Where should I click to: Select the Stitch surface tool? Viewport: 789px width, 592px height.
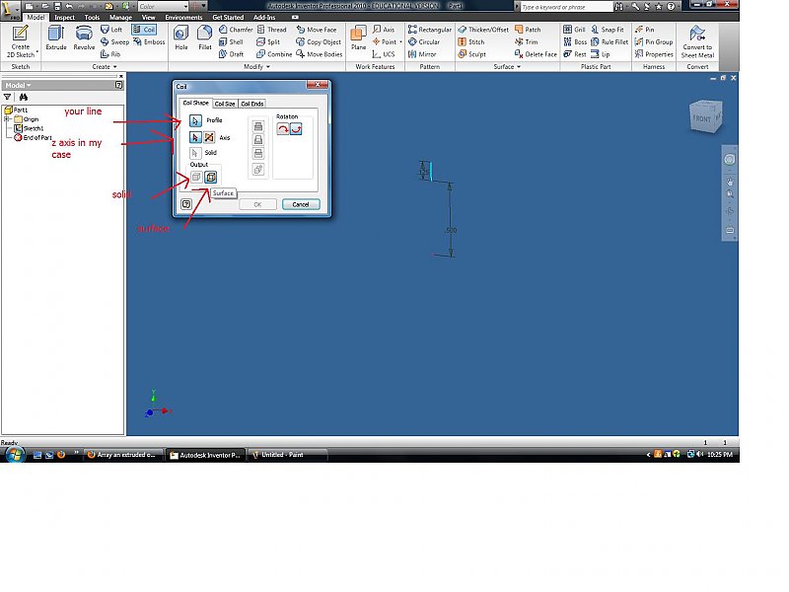point(471,41)
